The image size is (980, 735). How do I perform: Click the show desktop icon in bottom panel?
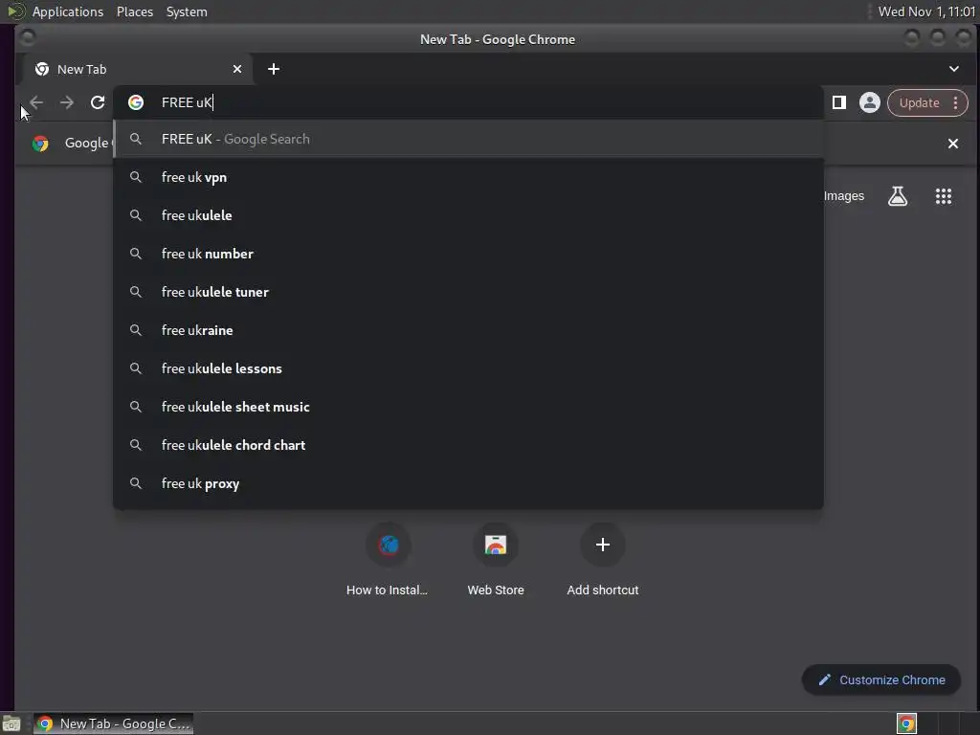(x=11, y=724)
